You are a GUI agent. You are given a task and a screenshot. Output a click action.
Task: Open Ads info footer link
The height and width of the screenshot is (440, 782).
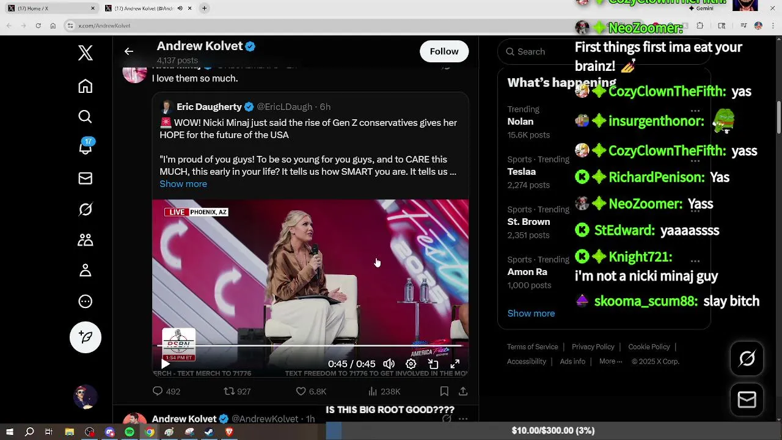coord(572,361)
